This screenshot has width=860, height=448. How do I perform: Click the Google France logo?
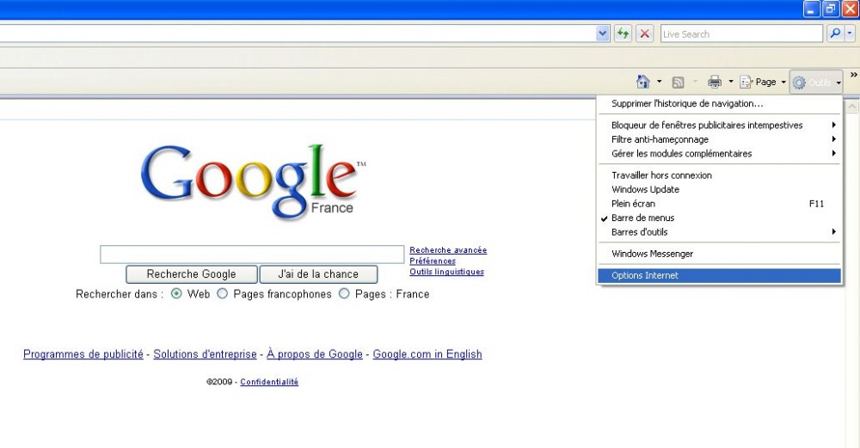[x=254, y=181]
